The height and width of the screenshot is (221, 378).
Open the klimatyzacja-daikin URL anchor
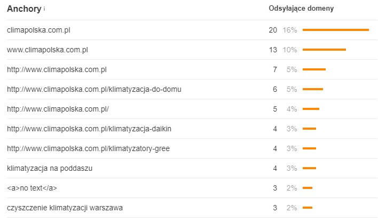(89, 129)
